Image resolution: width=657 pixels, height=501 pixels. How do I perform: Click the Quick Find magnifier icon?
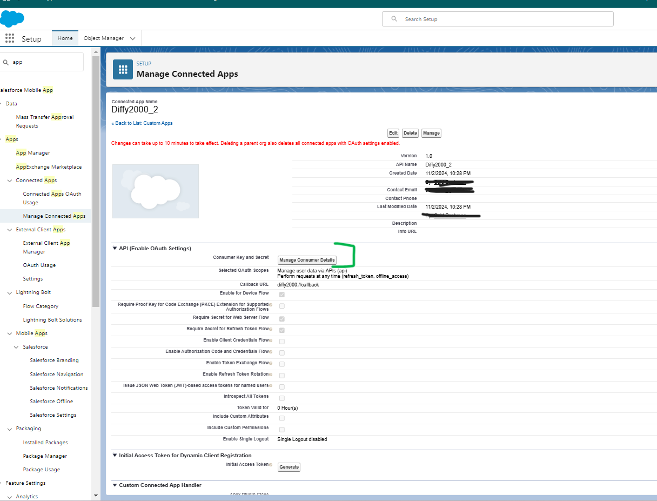6,62
